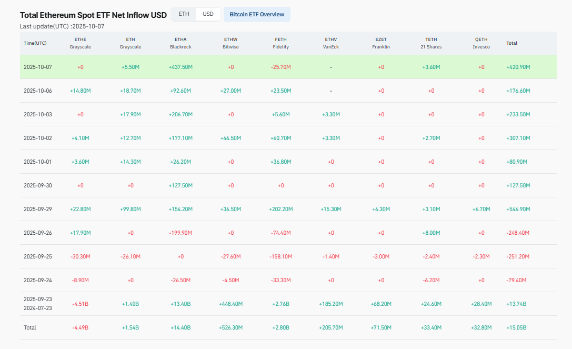Switch the currency toggle to ETH
The width and height of the screenshot is (572, 349).
(x=183, y=14)
